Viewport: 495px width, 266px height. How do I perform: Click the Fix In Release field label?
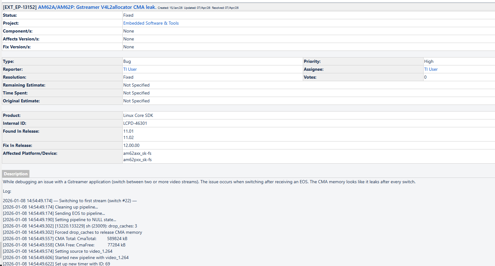pos(17,145)
